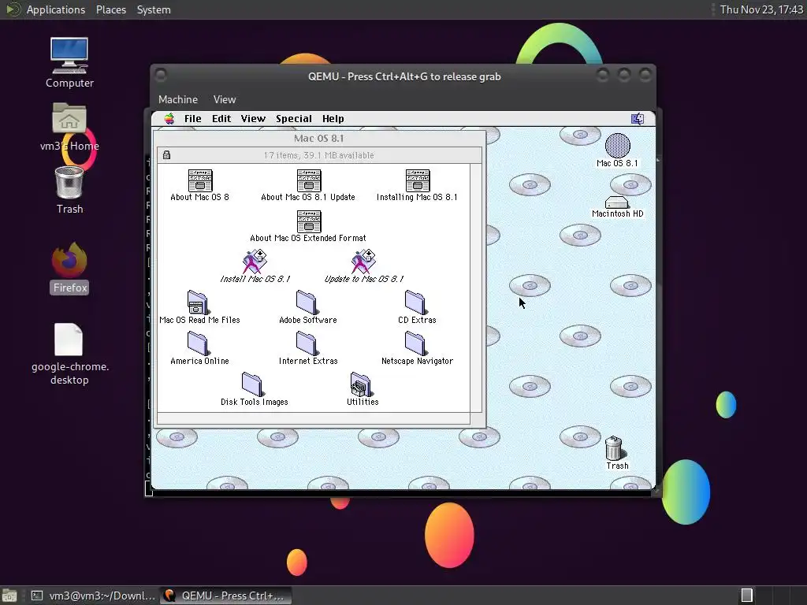The width and height of the screenshot is (807, 605).
Task: Select the Disk Tools Images folder
Action: tap(252, 384)
